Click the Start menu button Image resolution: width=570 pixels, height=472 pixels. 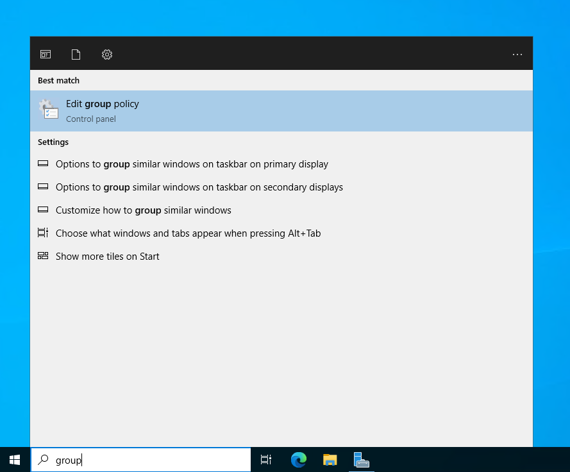point(13,460)
